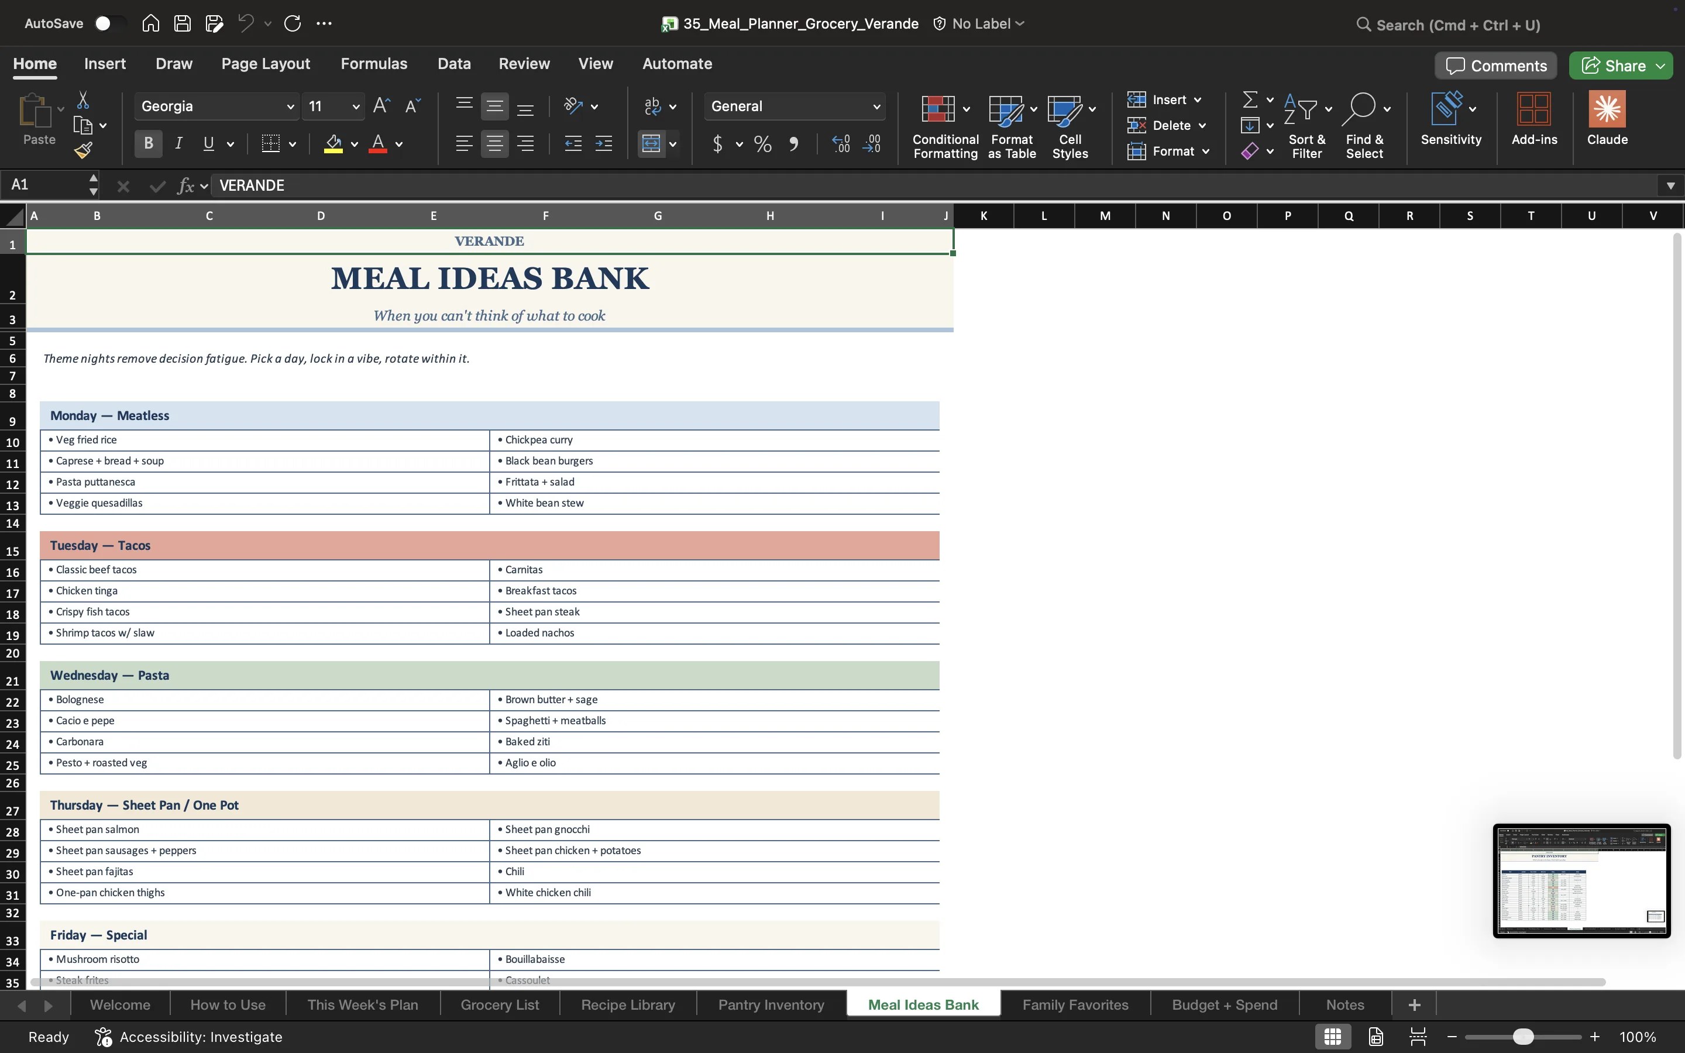Open the Insert ribbon tab
Screen dimensions: 1685x1053
coord(105,63)
